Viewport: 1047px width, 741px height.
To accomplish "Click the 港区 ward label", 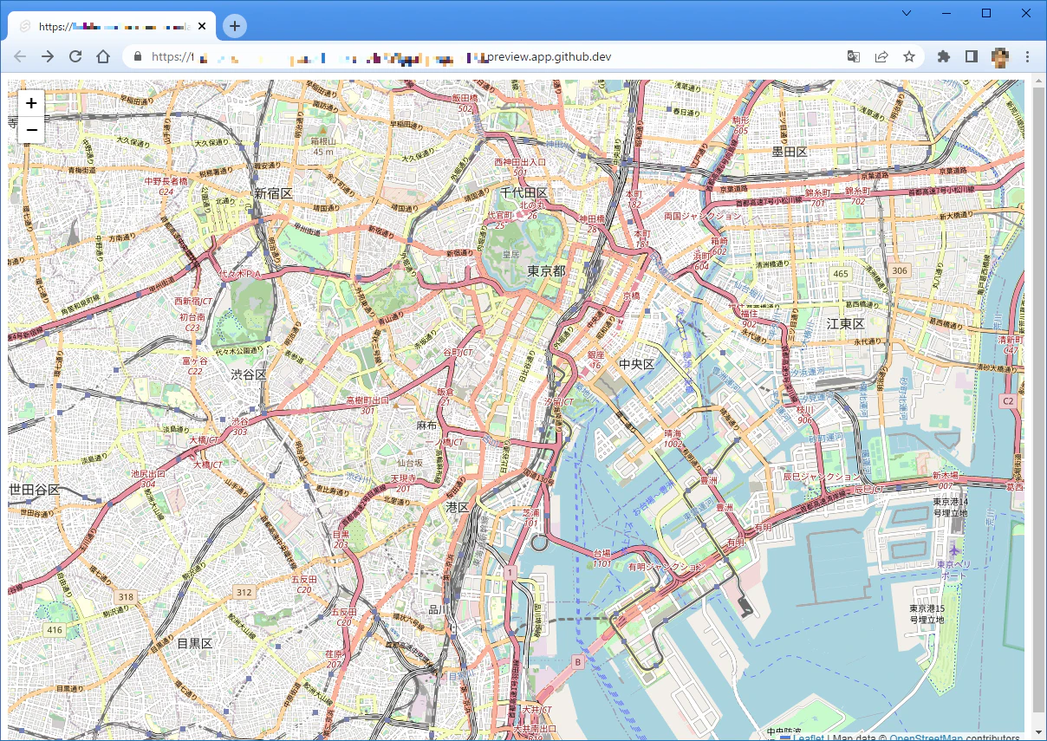I will point(458,506).
